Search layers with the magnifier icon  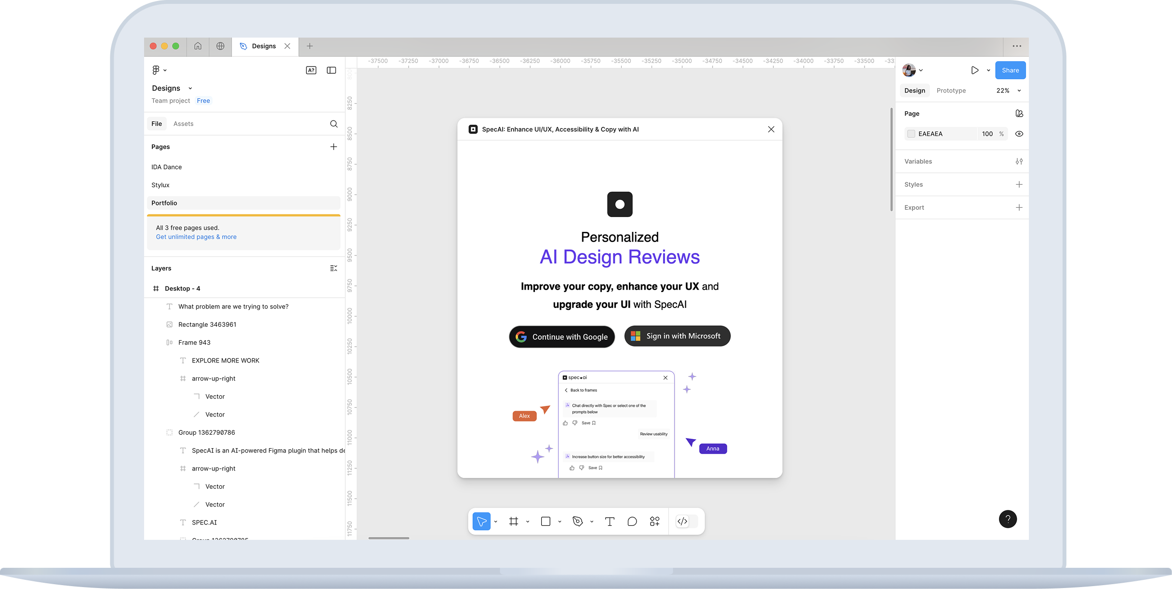pos(333,124)
